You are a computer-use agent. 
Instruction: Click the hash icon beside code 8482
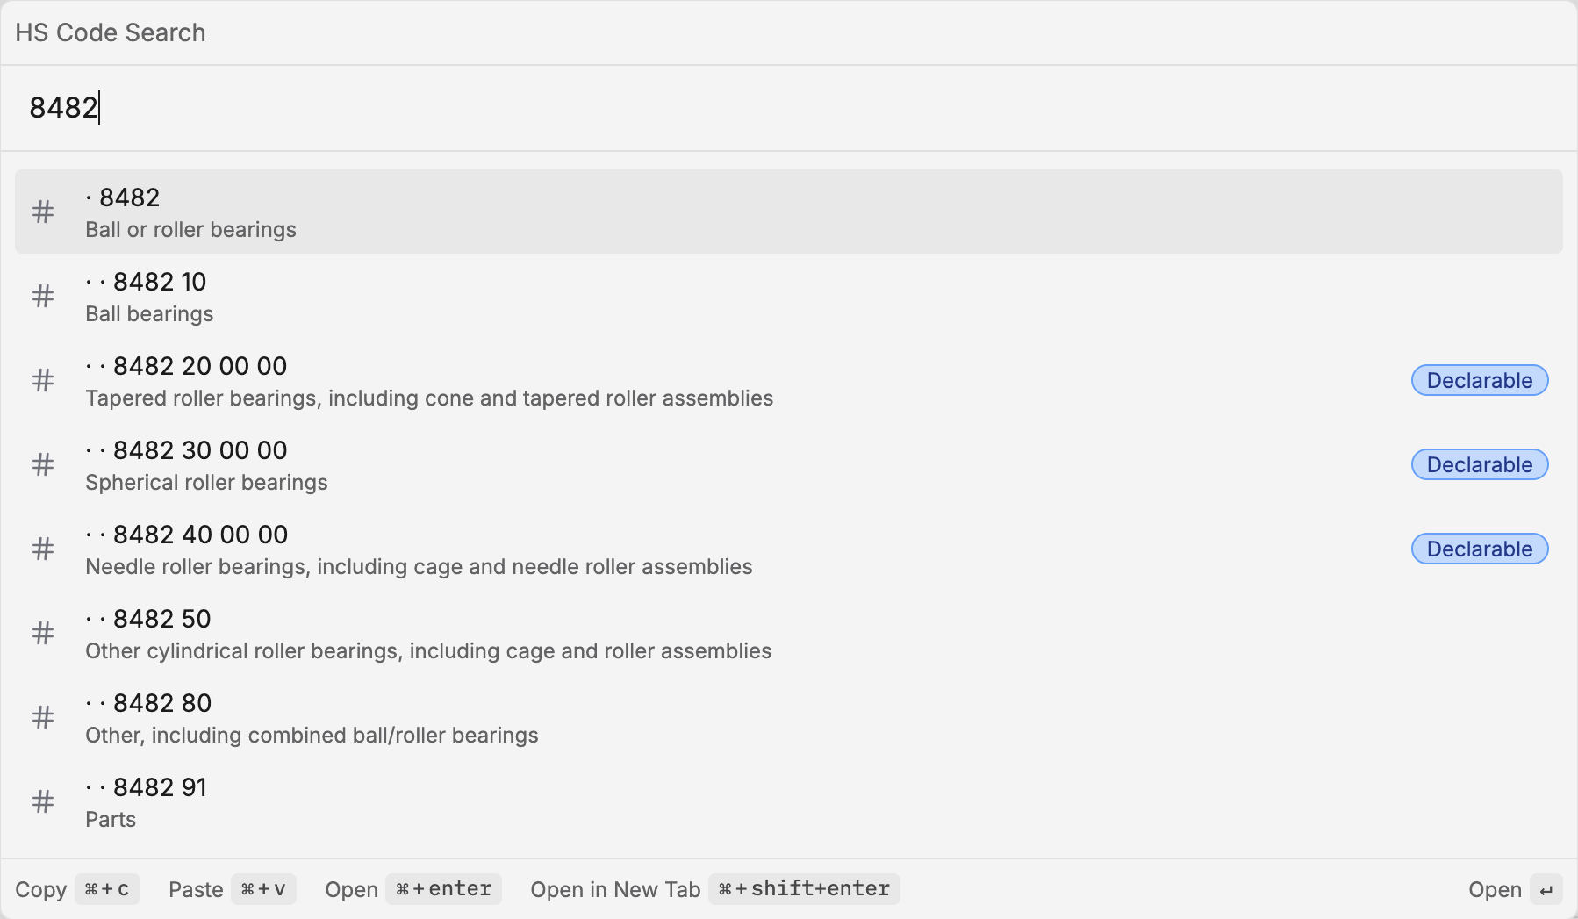coord(42,212)
